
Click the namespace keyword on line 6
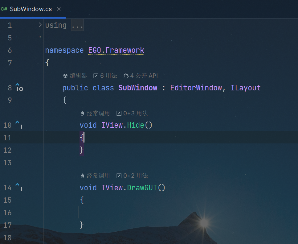pos(64,50)
